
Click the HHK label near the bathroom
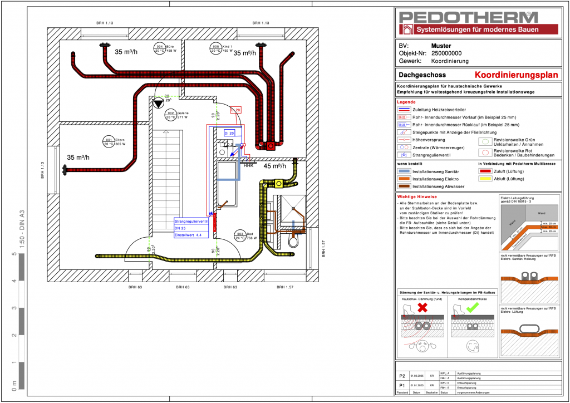tap(249, 166)
